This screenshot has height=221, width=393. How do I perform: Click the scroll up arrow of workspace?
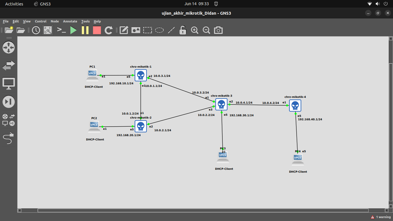tap(390, 38)
